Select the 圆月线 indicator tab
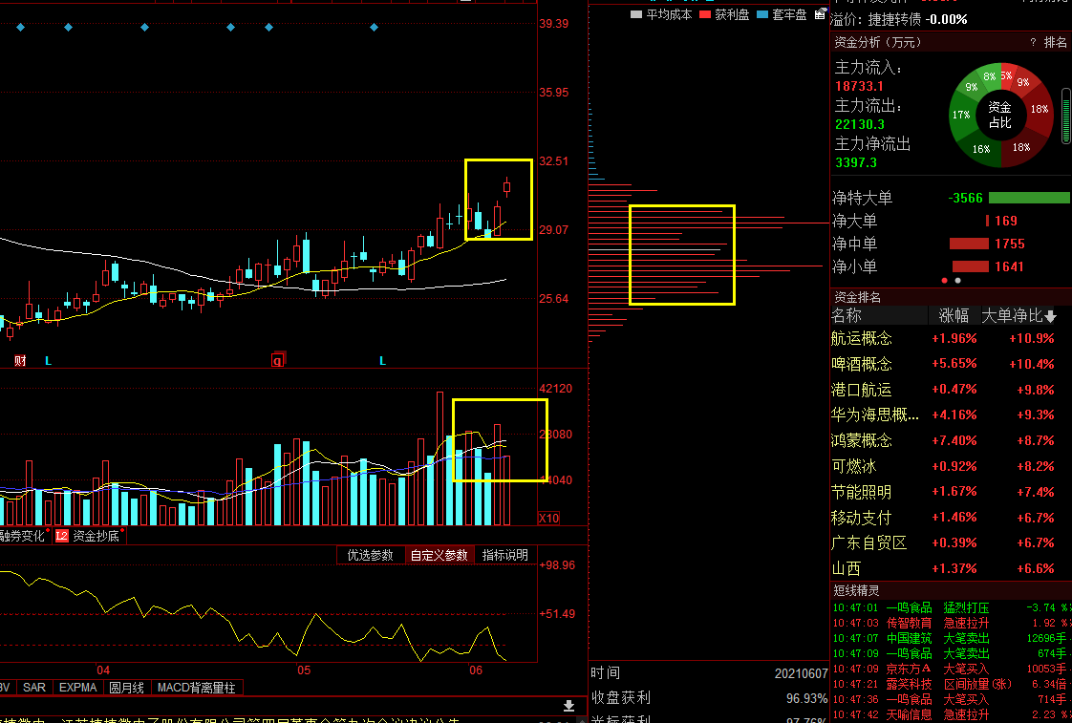 coord(126,688)
